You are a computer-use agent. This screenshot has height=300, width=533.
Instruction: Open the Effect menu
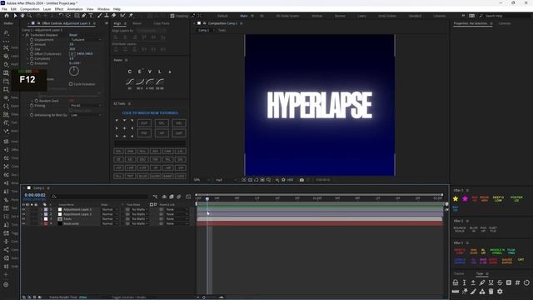(59, 9)
